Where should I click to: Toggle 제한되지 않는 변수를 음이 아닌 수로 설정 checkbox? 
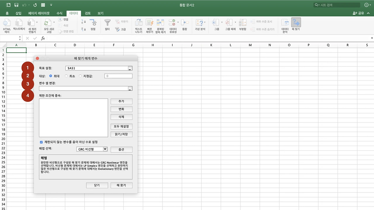pyautogui.click(x=41, y=142)
